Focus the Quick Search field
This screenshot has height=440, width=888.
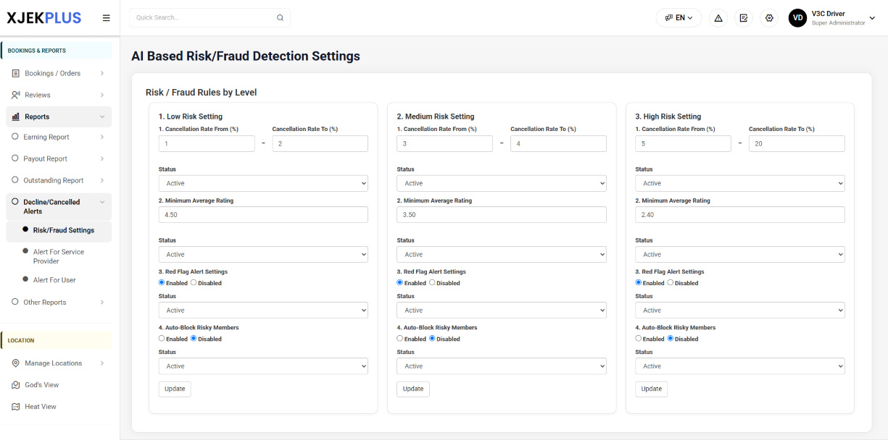pyautogui.click(x=209, y=18)
